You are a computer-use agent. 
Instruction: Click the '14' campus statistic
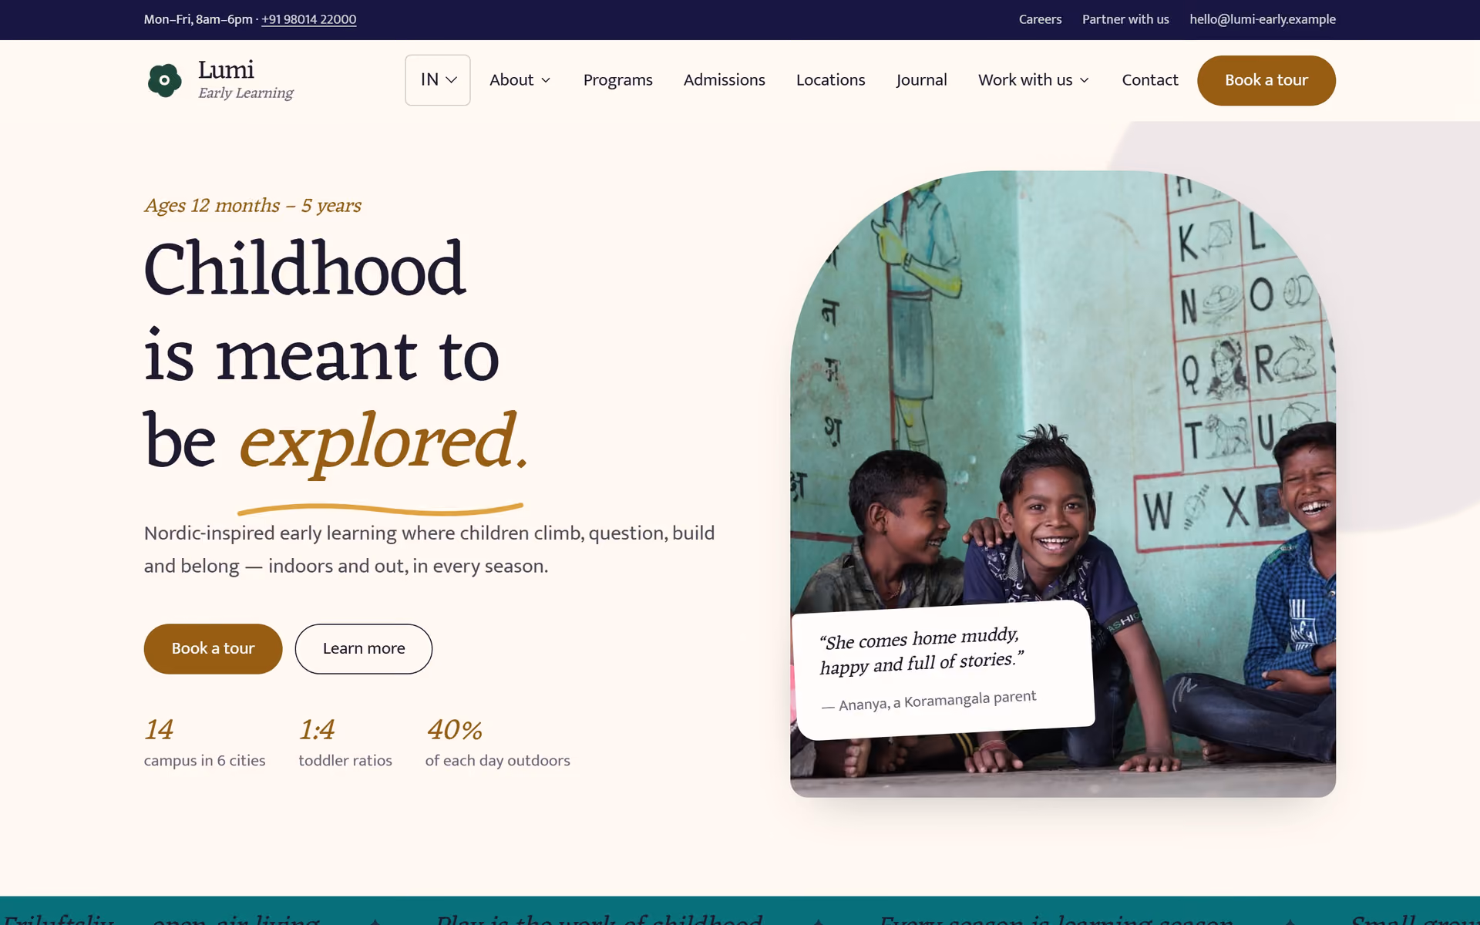(x=204, y=742)
